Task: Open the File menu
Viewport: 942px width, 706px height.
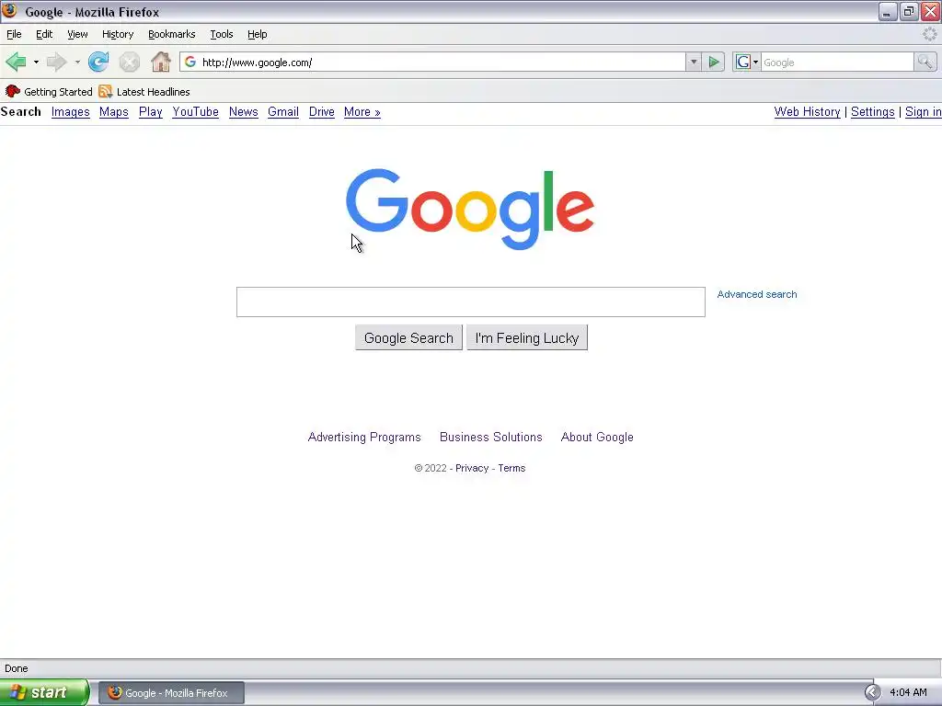Action: [14, 34]
